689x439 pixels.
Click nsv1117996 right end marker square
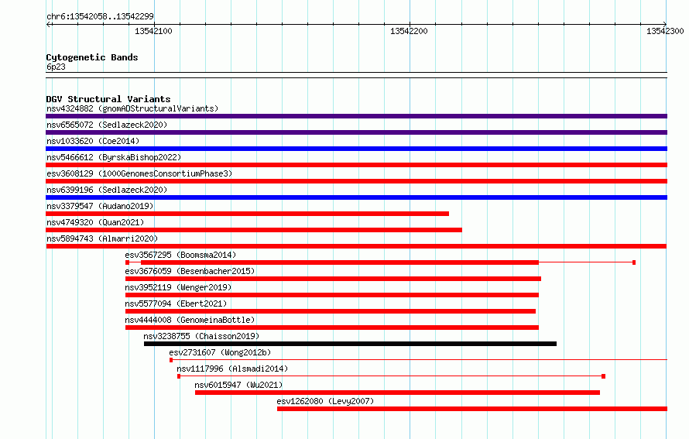(x=603, y=376)
